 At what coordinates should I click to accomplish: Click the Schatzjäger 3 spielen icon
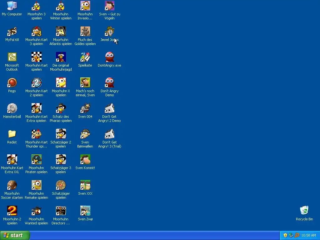click(61, 159)
